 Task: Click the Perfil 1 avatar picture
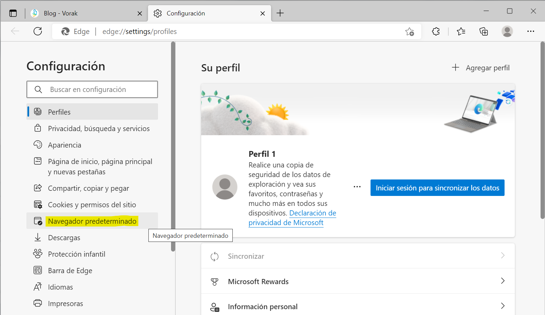point(225,187)
